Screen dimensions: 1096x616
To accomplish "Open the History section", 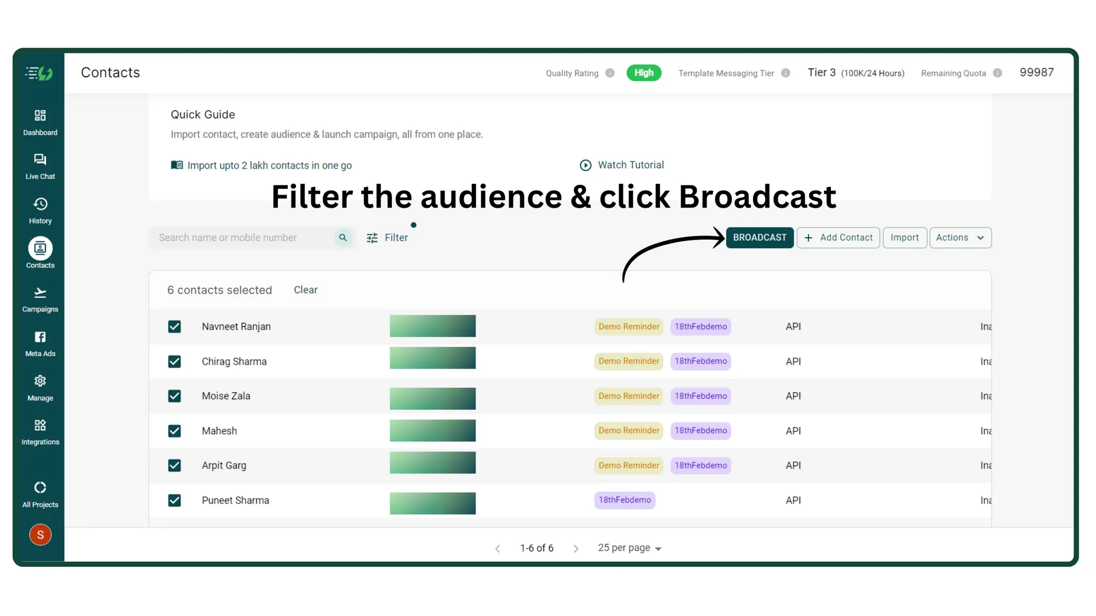I will 40,210.
